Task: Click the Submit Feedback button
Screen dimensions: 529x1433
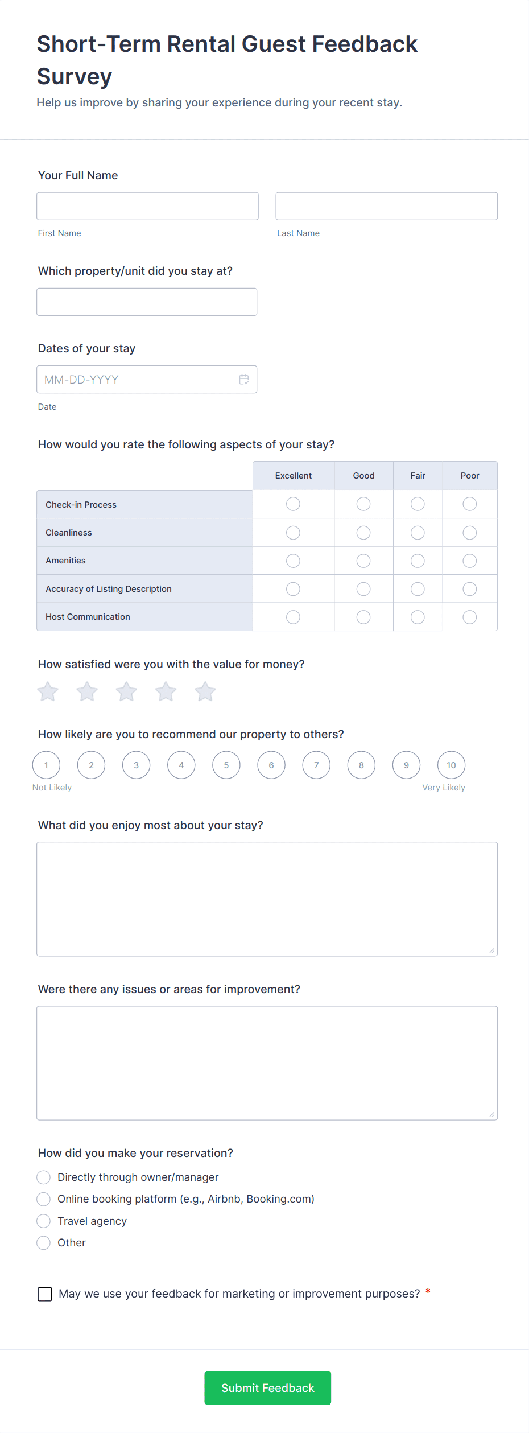Action: 267,1387
